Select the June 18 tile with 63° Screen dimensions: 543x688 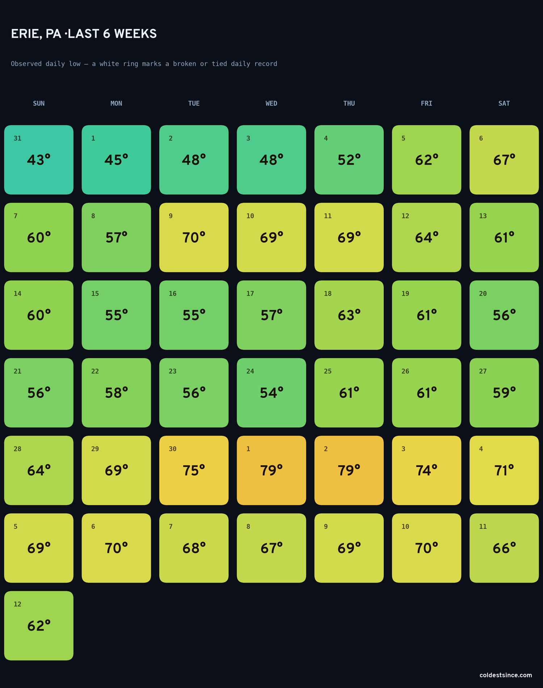point(349,315)
